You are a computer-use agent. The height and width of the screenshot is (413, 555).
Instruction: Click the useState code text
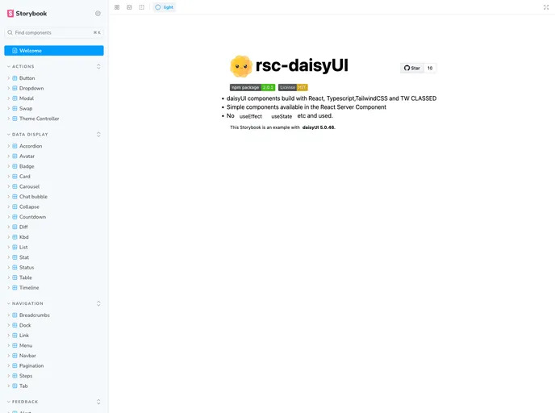[x=282, y=116]
